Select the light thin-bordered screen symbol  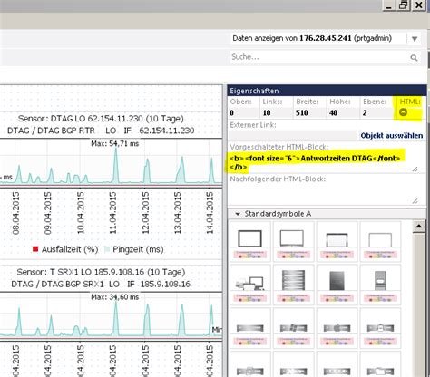pyautogui.click(x=380, y=240)
